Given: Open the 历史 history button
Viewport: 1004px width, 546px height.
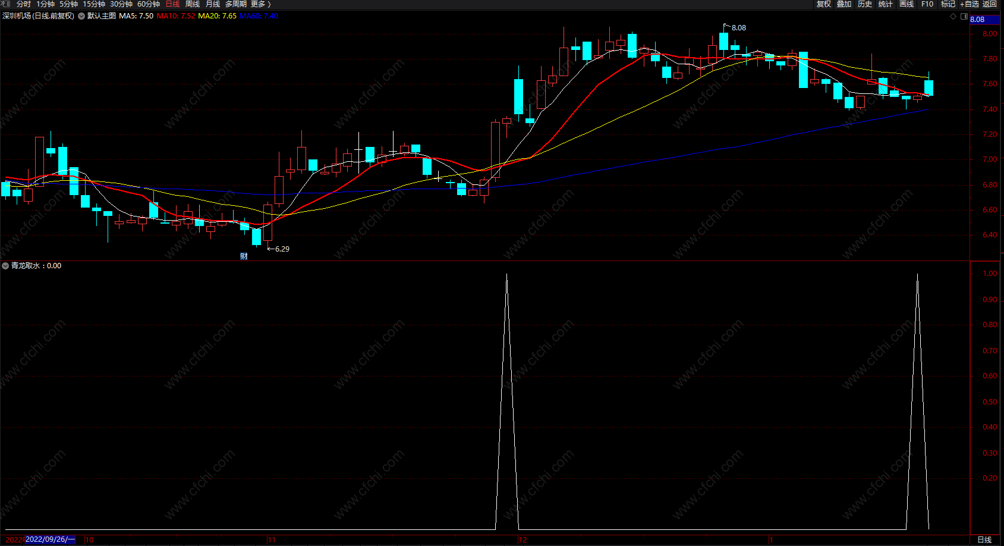Looking at the screenshot, I should click(865, 4).
